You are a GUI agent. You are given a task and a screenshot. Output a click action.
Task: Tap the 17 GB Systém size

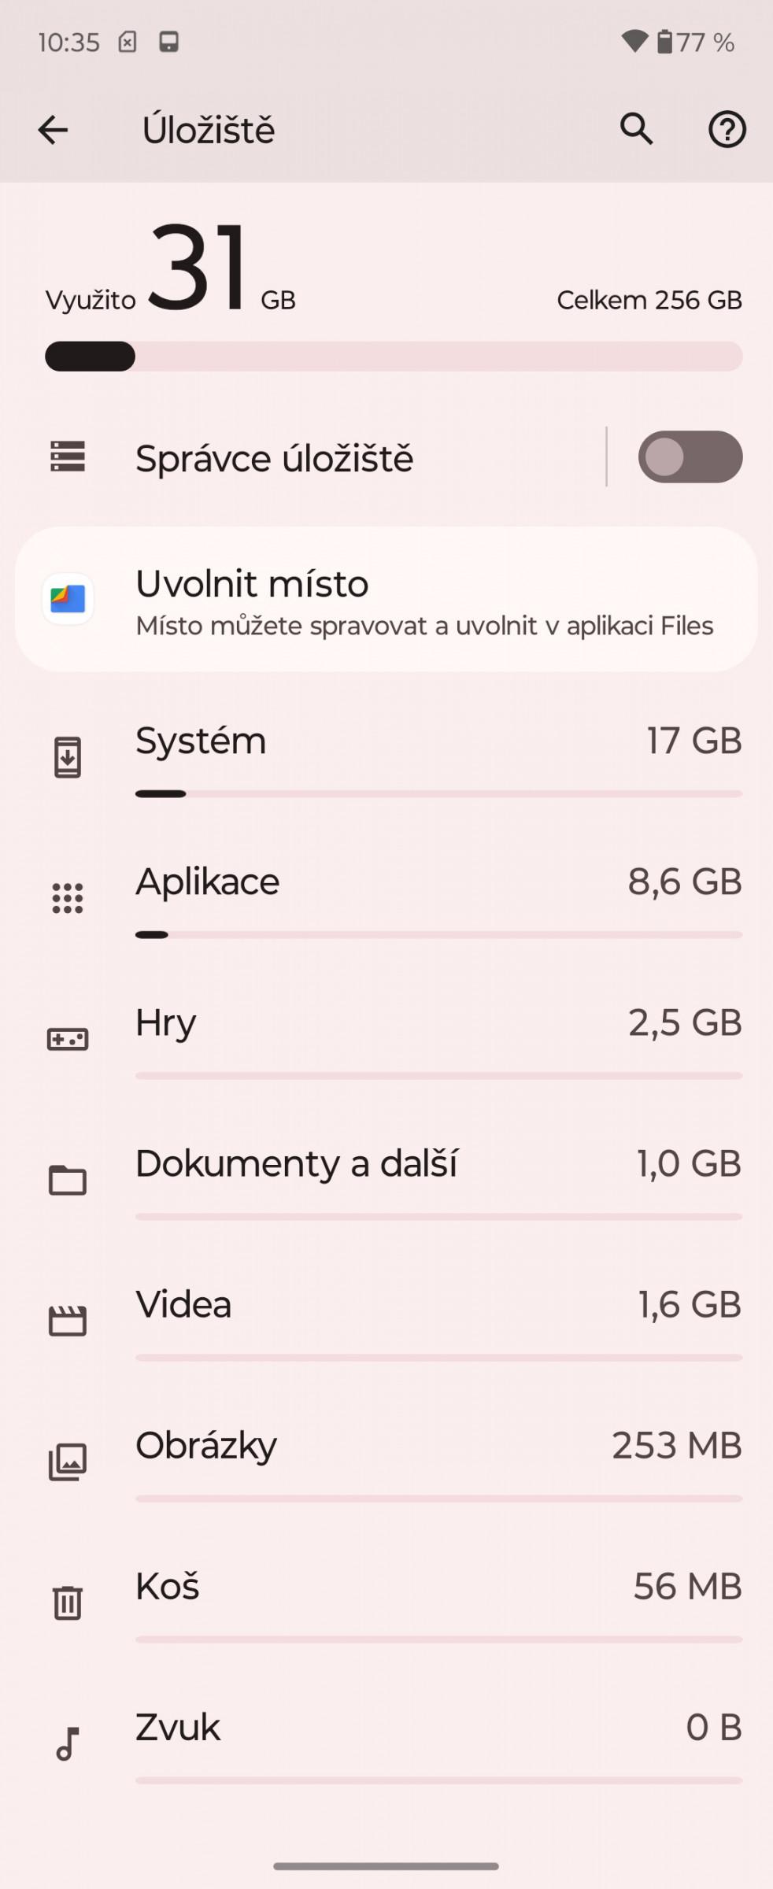coord(694,741)
